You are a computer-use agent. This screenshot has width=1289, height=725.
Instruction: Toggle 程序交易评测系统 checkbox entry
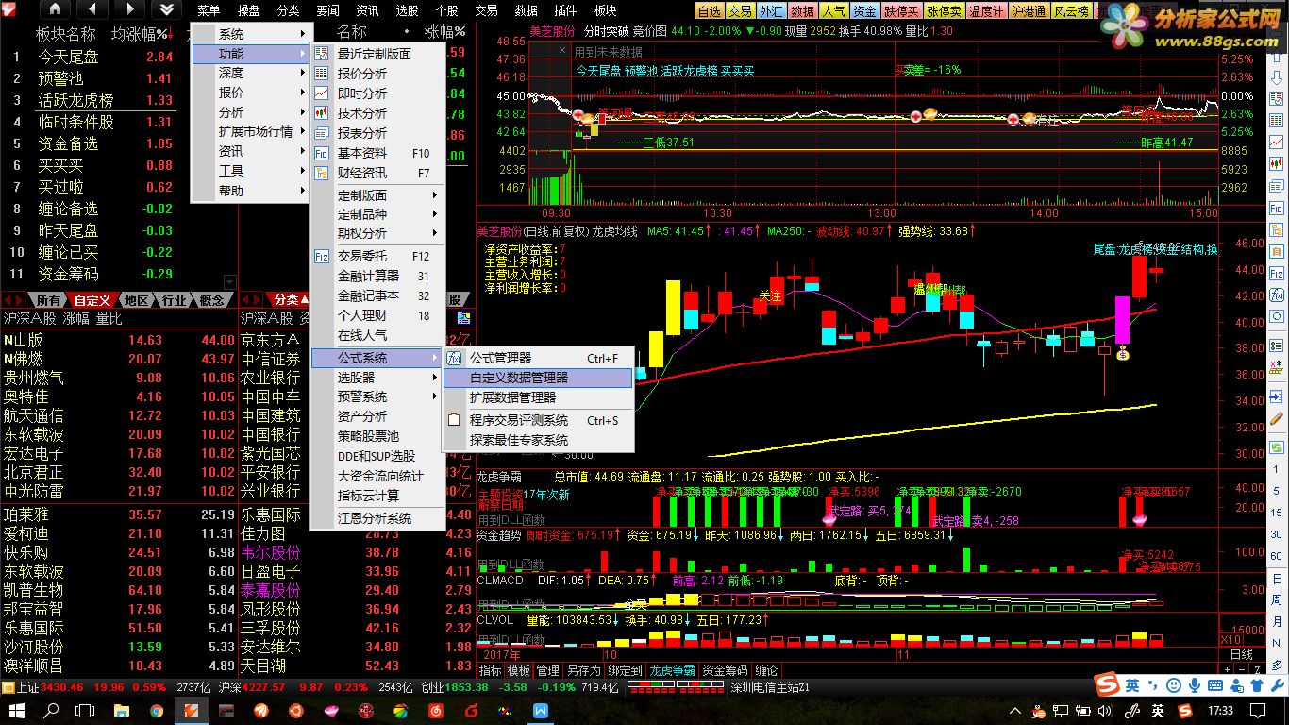coord(537,420)
